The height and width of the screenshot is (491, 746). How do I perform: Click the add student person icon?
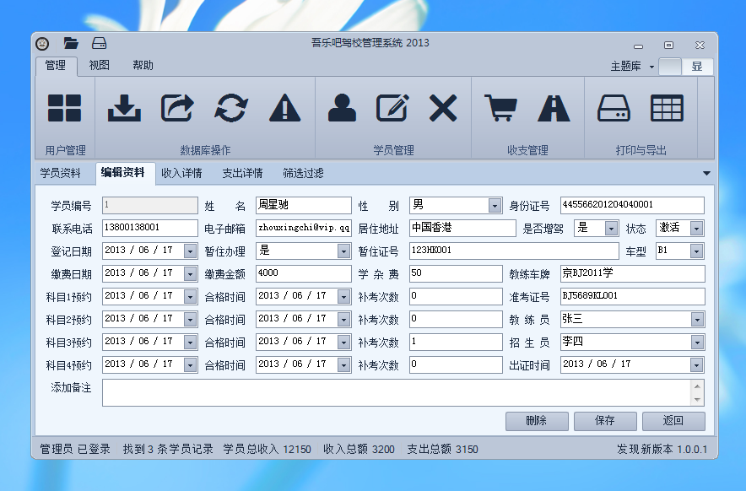coord(342,108)
